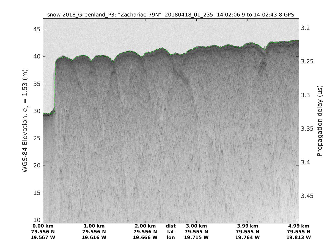Screen dimensions: 330x247
Task: Click the longitude label '19.813 W'
Action: tap(299, 237)
